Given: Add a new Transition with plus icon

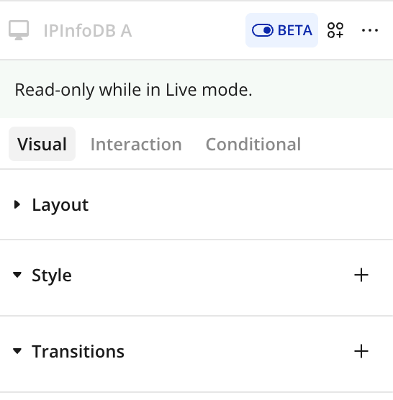Looking at the screenshot, I should (361, 351).
